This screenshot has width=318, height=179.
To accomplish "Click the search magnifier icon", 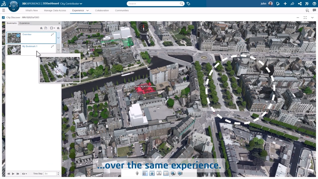I will (181, 3).
